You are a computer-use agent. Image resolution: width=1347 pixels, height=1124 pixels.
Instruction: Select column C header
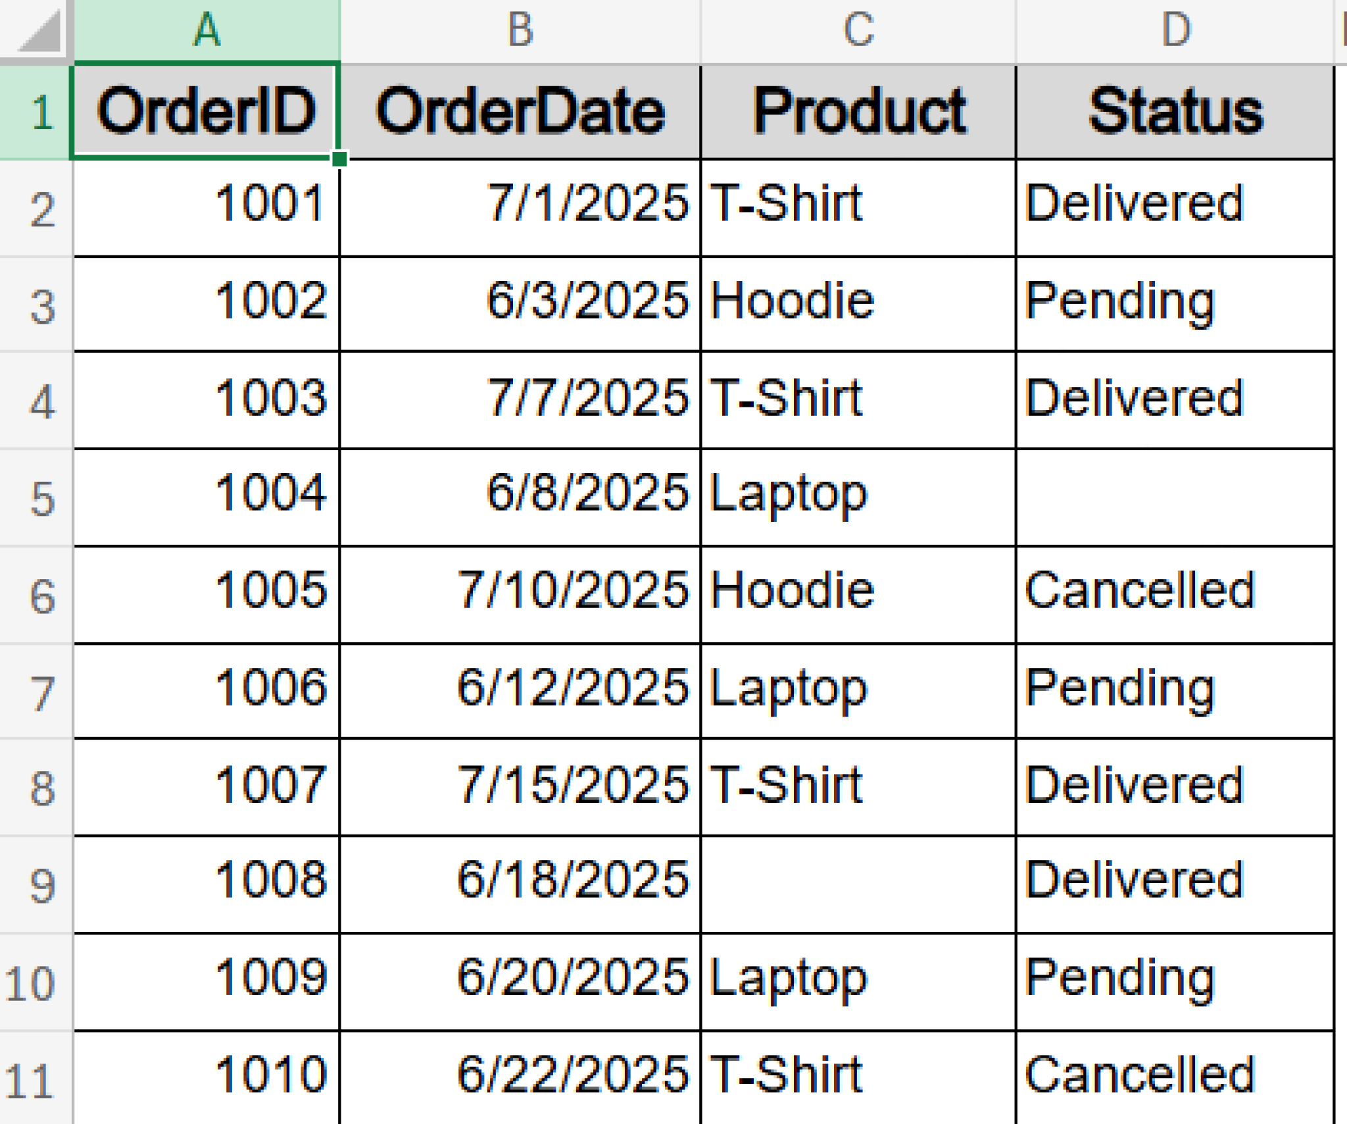click(x=858, y=30)
